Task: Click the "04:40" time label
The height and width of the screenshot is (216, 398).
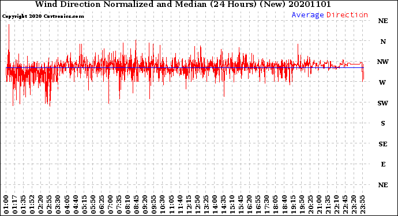Action: pos(76,204)
